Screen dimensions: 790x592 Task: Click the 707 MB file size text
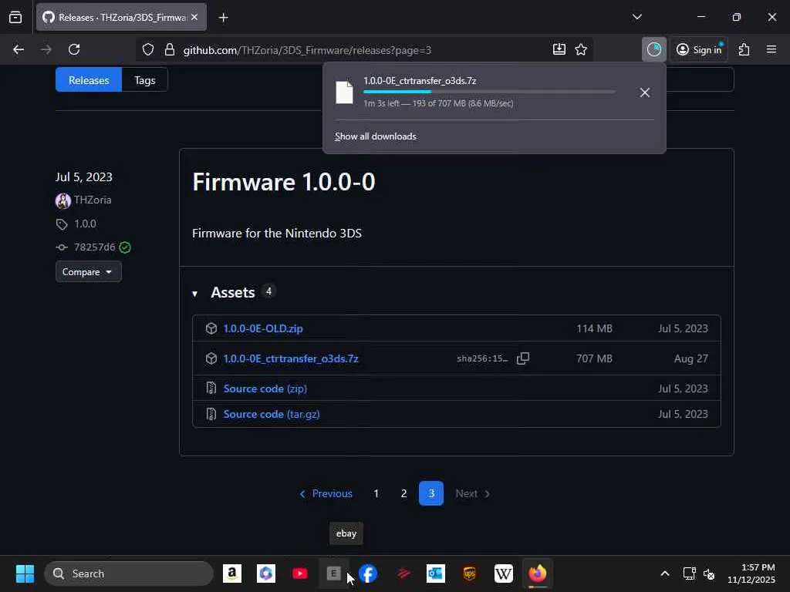click(595, 359)
